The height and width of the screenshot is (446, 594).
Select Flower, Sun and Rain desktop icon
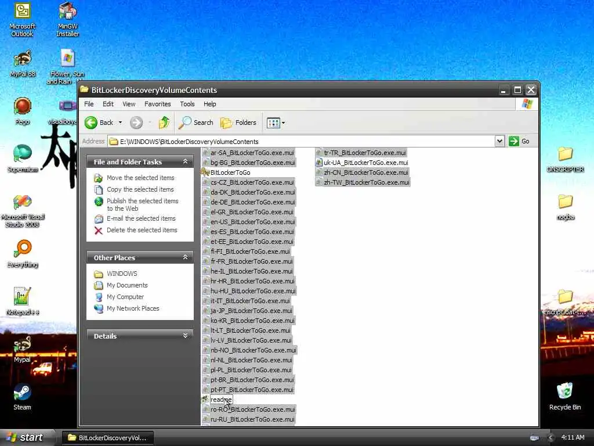click(x=66, y=66)
